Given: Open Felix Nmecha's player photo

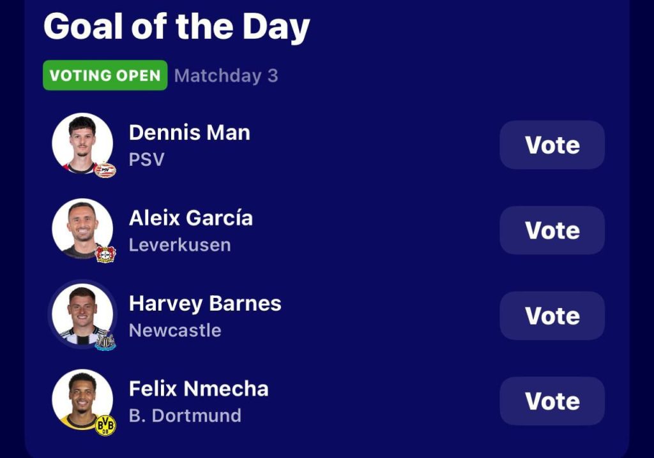Looking at the screenshot, I should [x=82, y=399].
